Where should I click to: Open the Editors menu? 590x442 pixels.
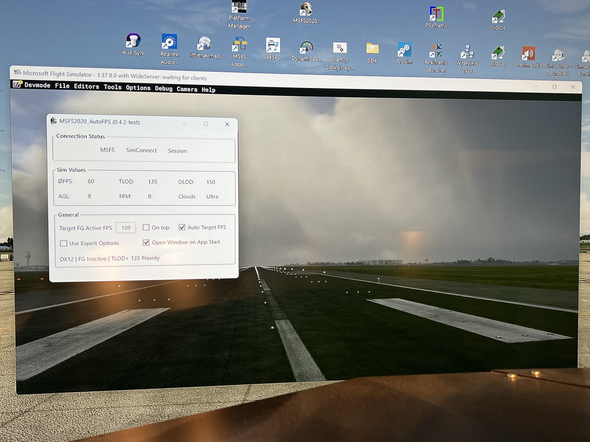[x=86, y=86]
